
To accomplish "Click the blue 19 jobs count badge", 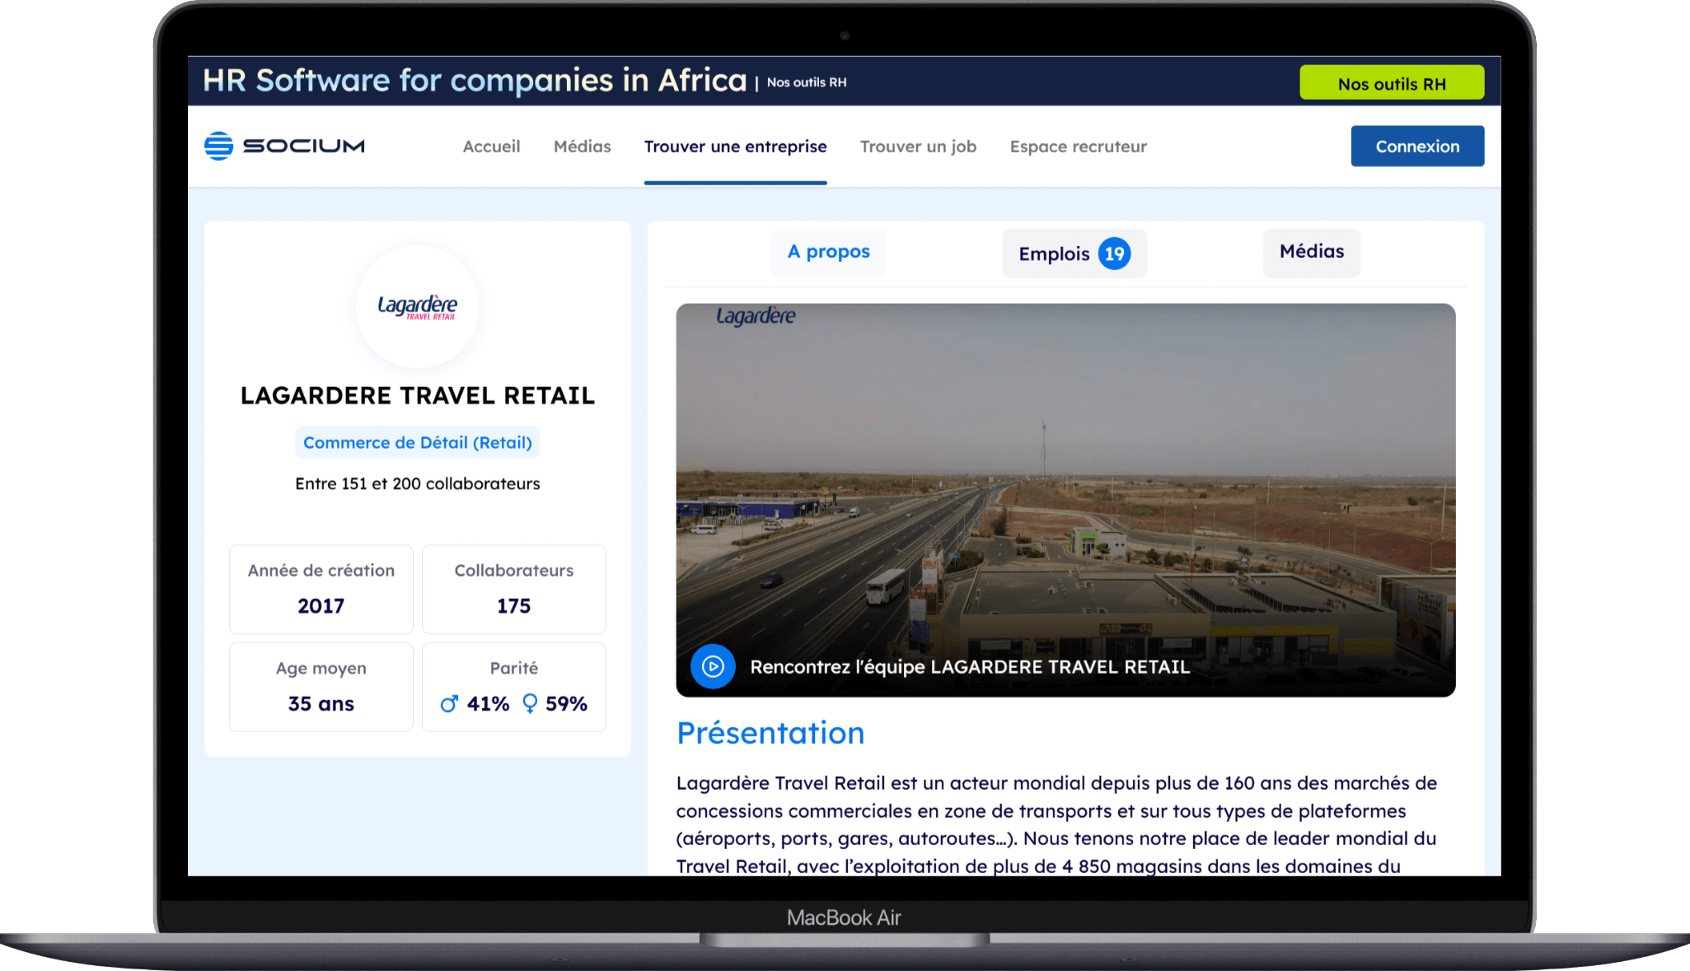I will [1114, 254].
